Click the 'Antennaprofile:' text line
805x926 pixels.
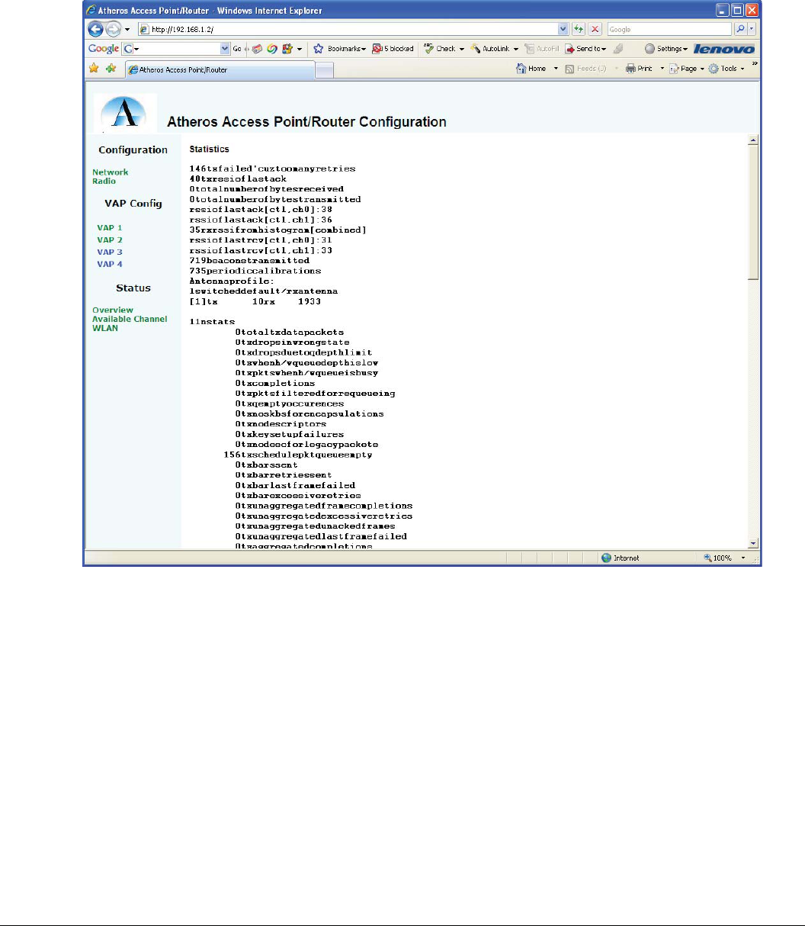232,281
